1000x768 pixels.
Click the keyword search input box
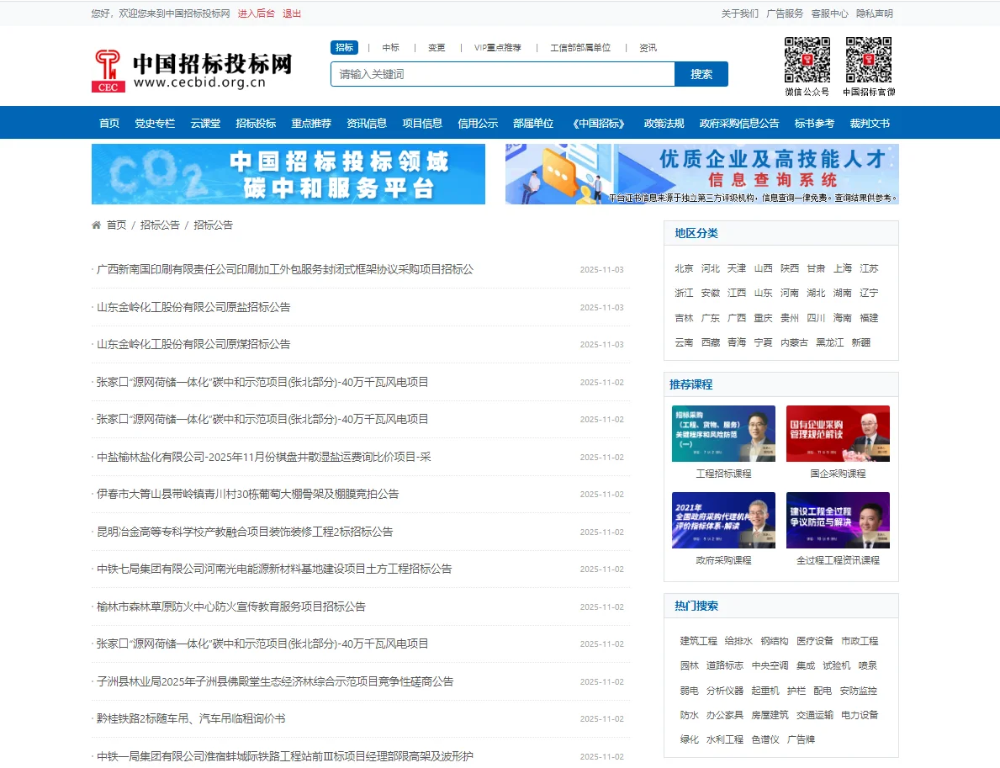pyautogui.click(x=500, y=74)
